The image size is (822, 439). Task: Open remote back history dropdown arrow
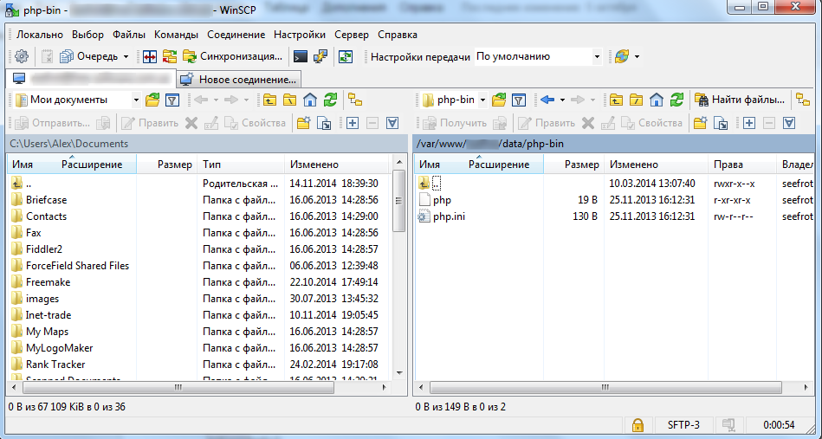pos(562,100)
